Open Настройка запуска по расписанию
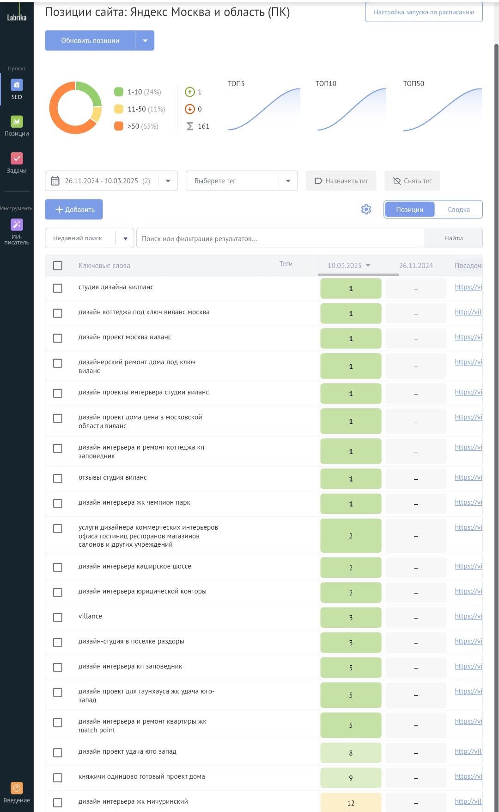499x812 pixels. (424, 12)
